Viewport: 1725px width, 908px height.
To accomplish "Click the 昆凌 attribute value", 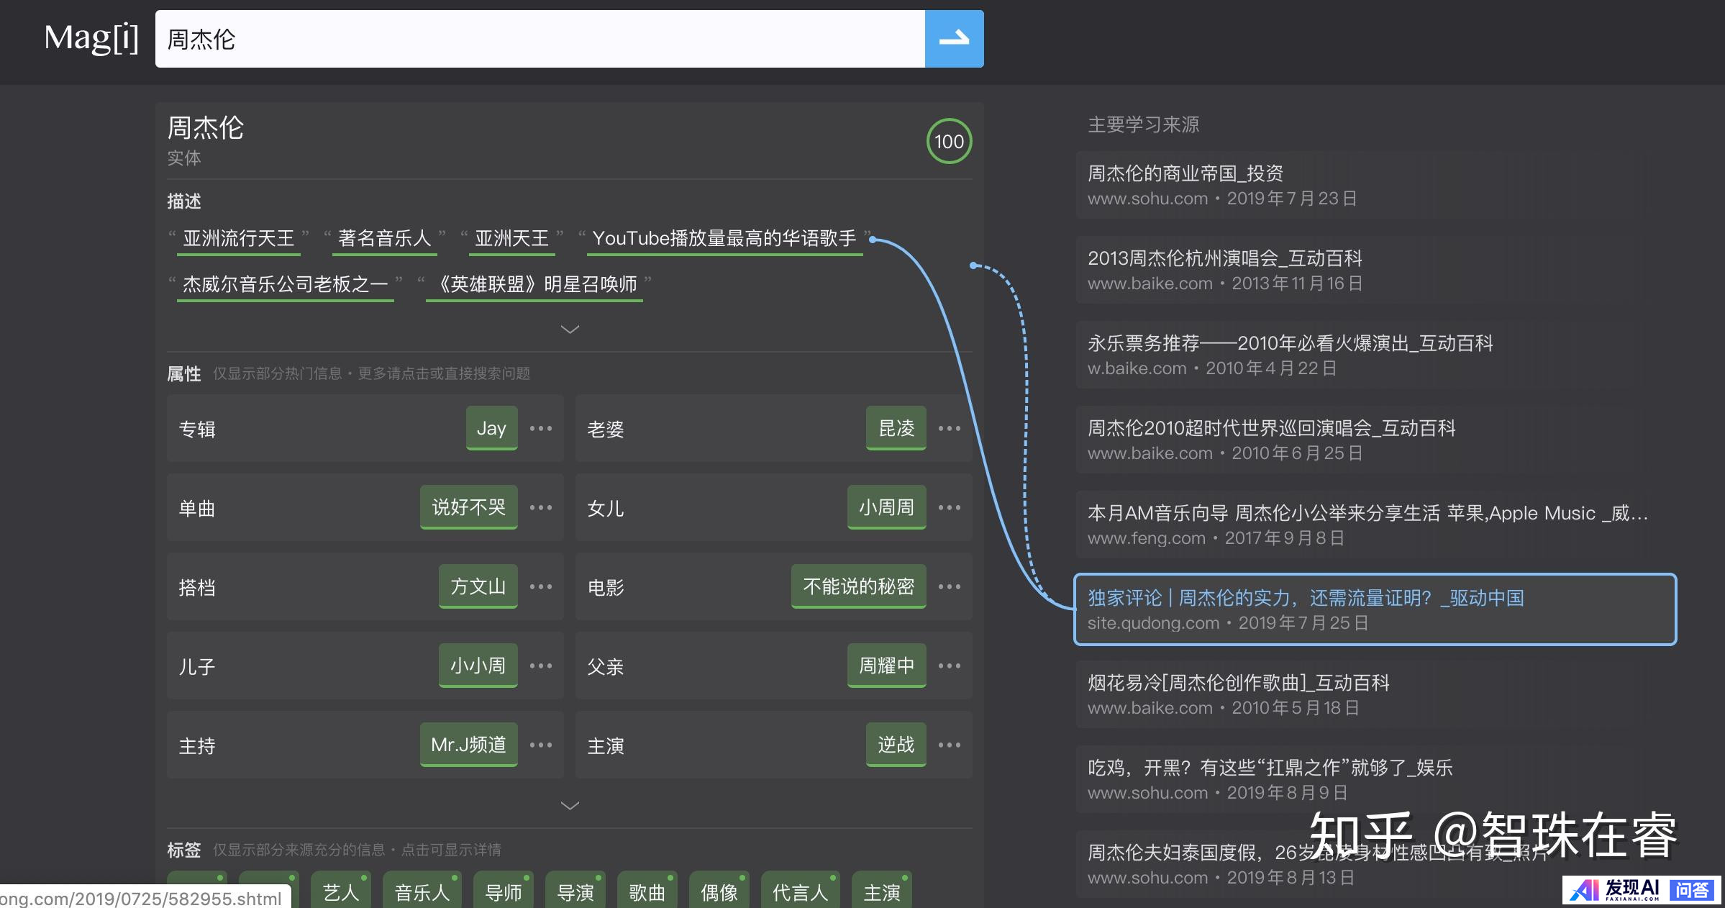I will click(896, 429).
